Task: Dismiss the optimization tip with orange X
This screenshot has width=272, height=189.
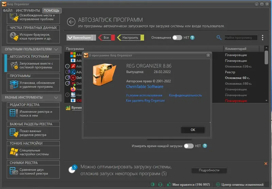Action: click(x=266, y=164)
